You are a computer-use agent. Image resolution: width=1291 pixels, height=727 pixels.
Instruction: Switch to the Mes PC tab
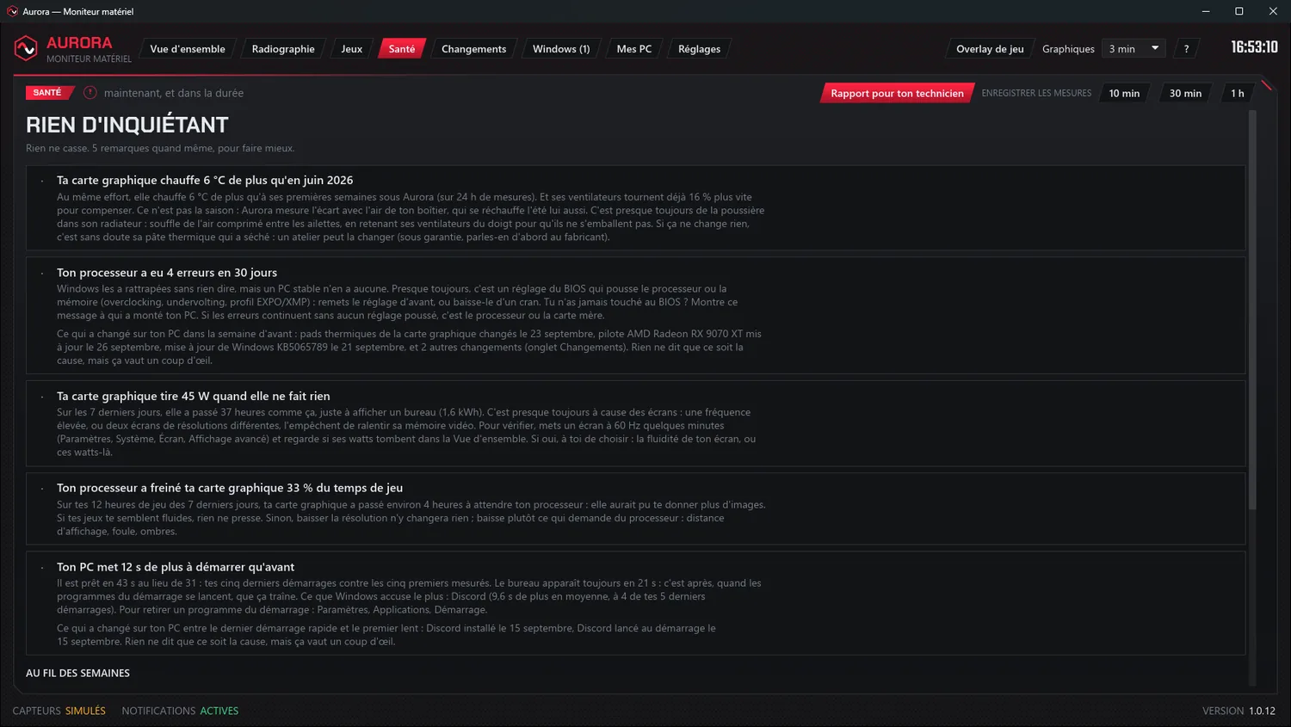(634, 49)
